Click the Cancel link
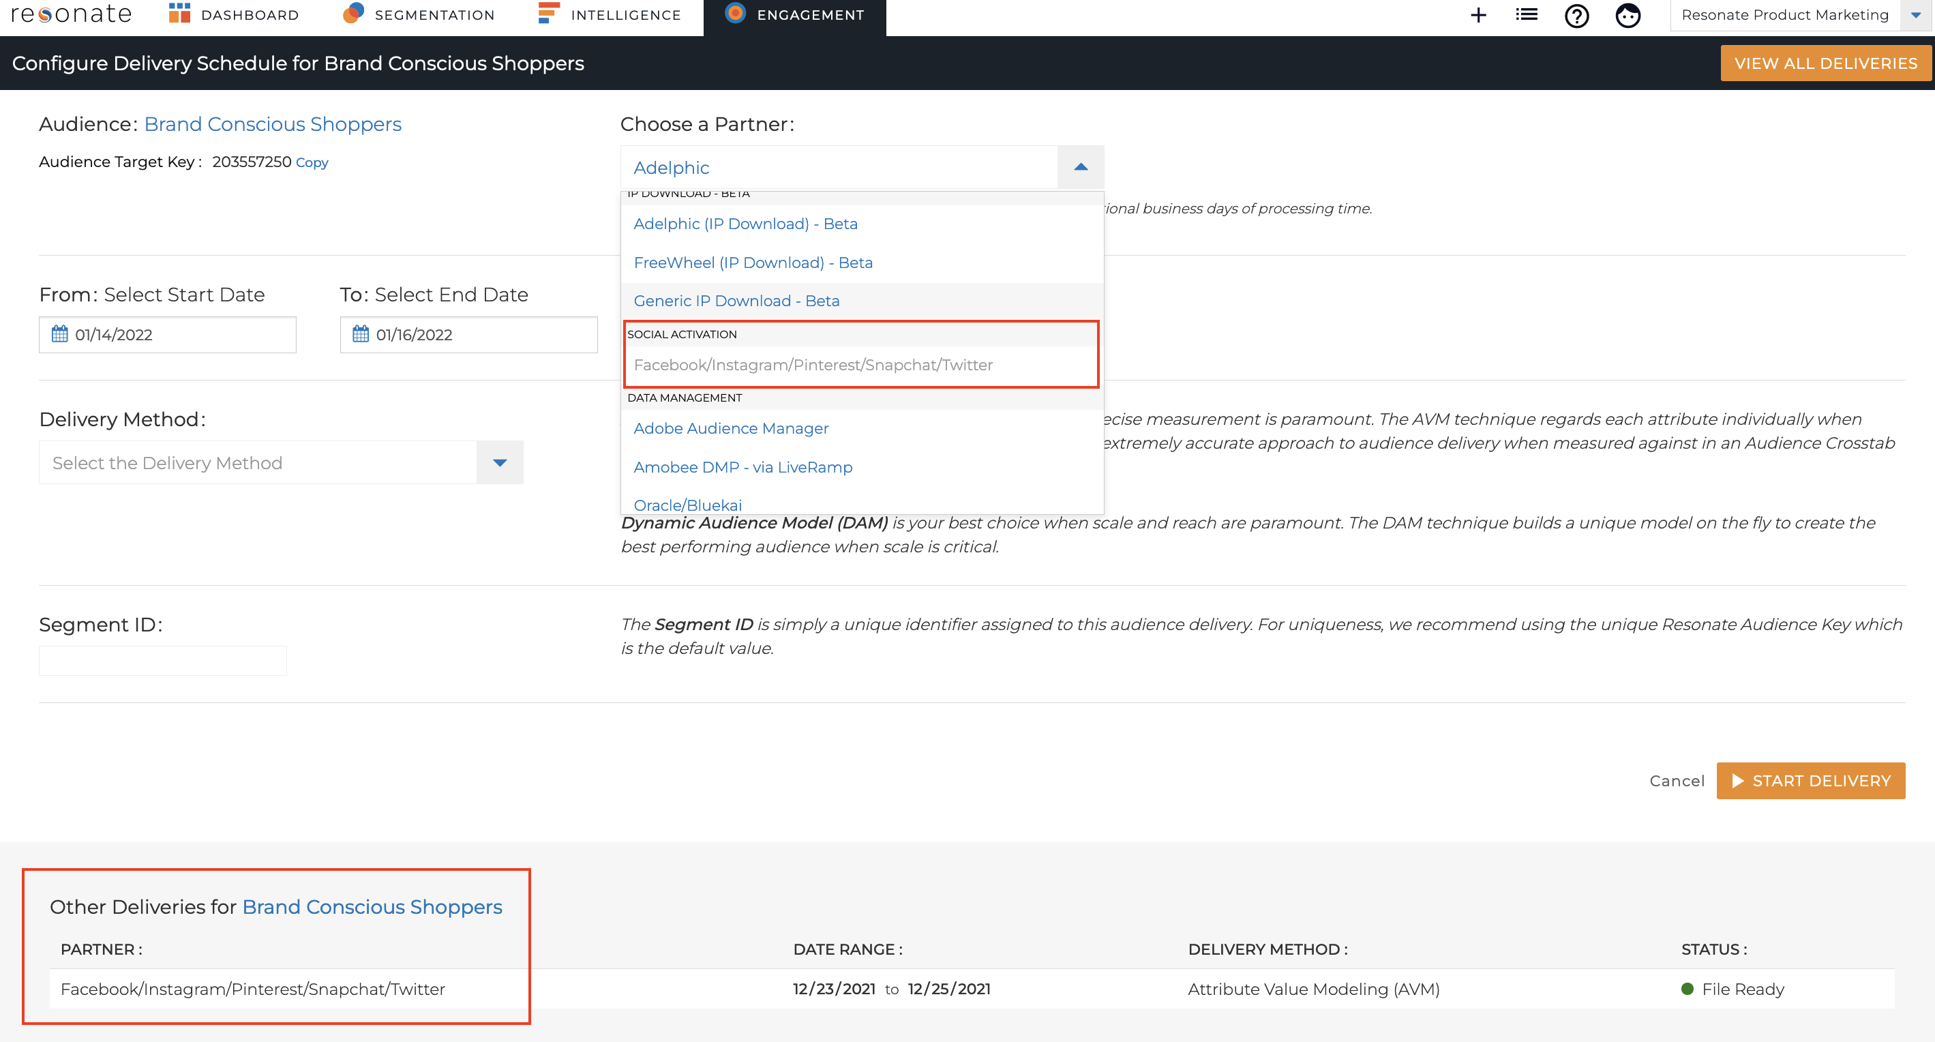This screenshot has height=1042, width=1935. (1677, 781)
